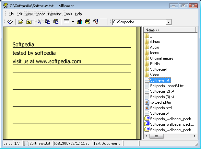
Task: Click the file list scroll left arrow
Action: (x=146, y=136)
